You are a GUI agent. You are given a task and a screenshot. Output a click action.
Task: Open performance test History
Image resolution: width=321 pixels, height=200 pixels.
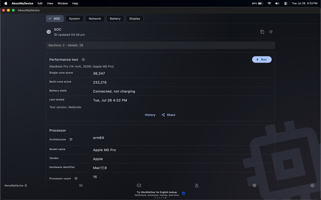[150, 115]
